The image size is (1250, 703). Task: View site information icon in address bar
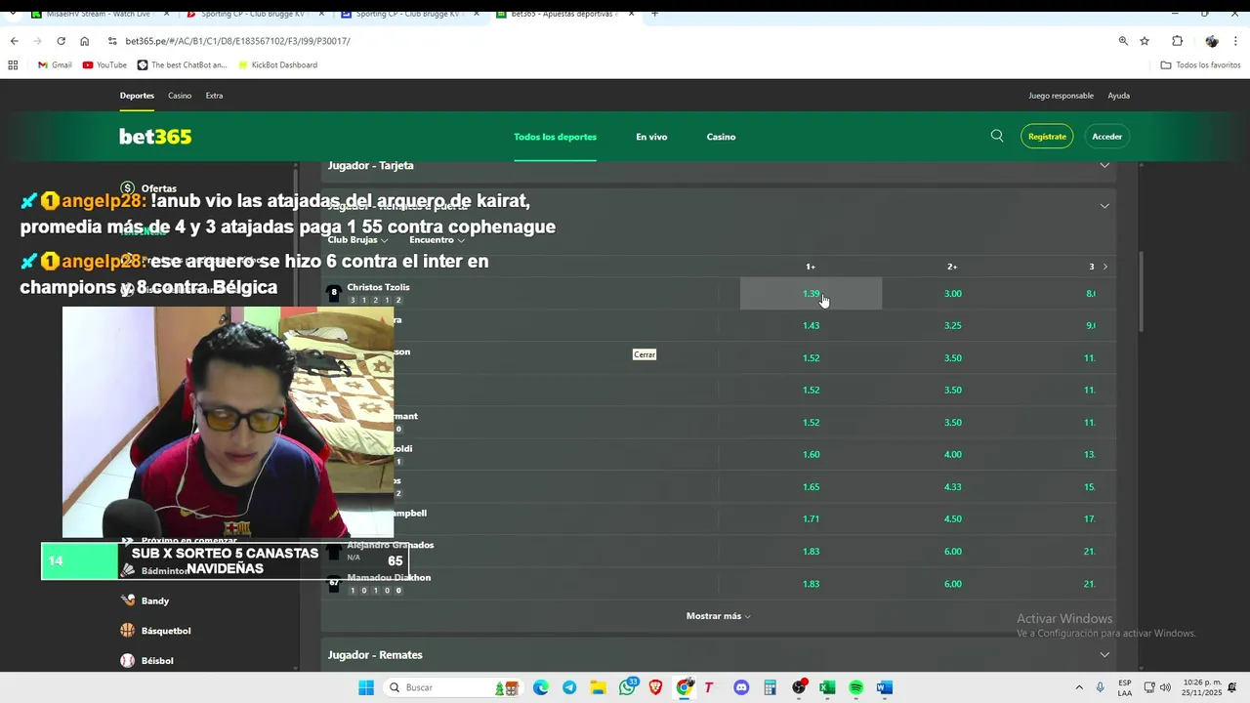point(112,41)
